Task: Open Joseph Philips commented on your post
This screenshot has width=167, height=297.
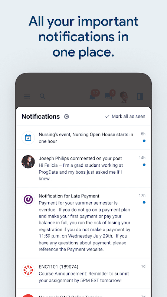Action: tap(83, 169)
